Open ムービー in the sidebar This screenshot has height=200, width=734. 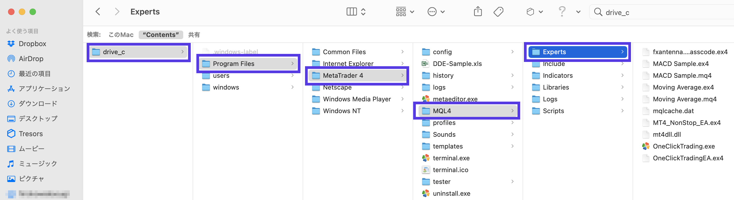(x=26, y=149)
